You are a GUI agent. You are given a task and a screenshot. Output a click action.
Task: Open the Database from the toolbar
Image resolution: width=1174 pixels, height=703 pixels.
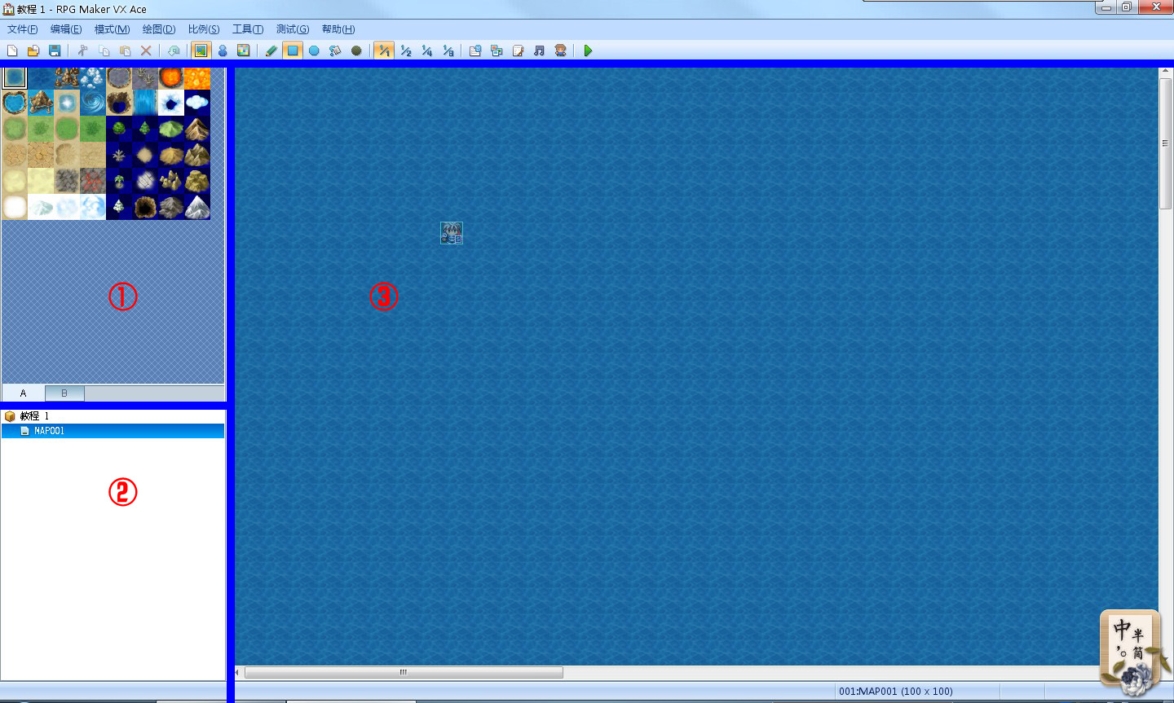(x=475, y=51)
